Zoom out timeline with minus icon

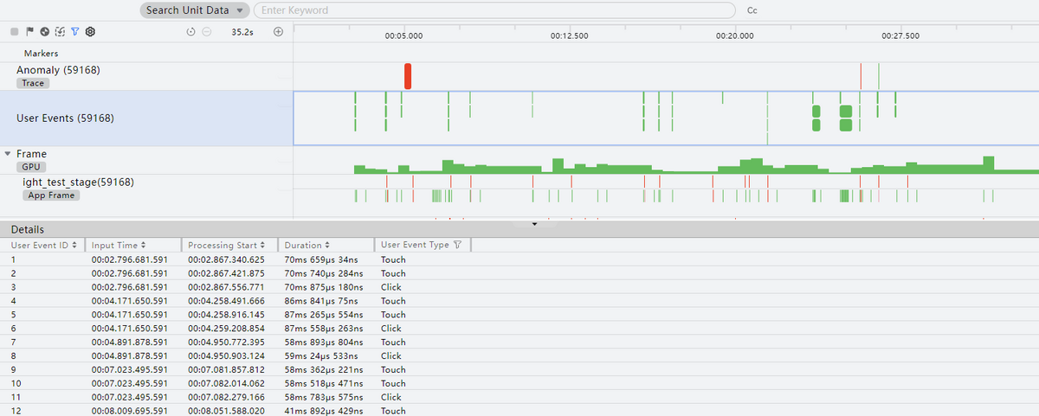(x=206, y=32)
